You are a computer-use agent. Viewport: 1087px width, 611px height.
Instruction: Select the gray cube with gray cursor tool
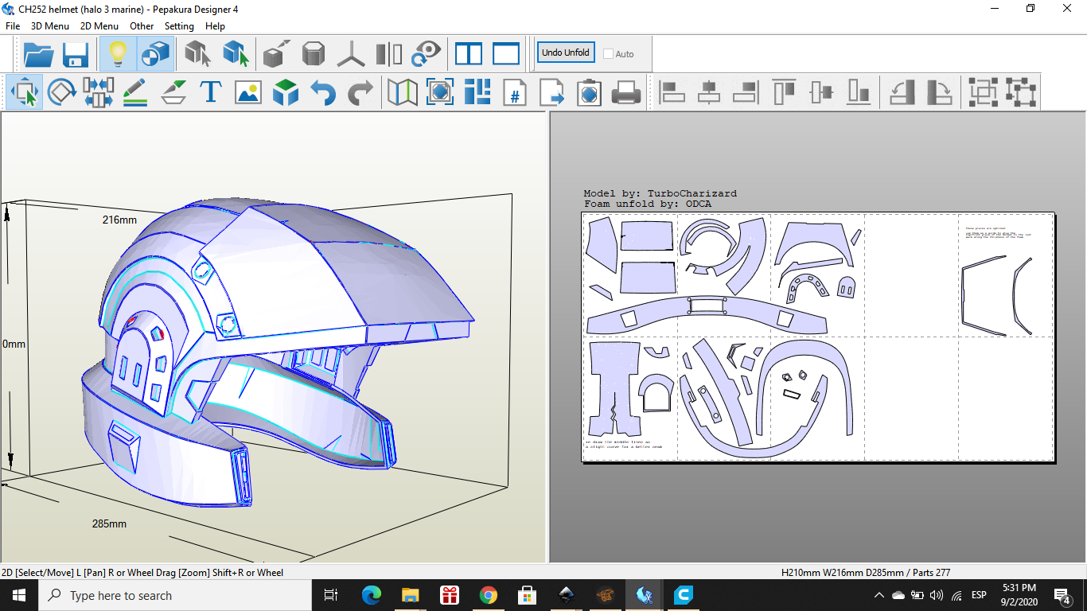pos(197,54)
